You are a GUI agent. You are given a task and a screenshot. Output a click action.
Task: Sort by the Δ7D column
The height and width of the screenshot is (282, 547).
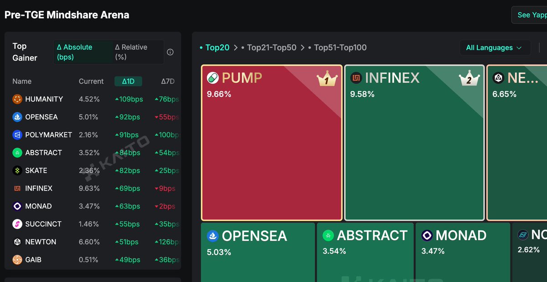point(168,82)
